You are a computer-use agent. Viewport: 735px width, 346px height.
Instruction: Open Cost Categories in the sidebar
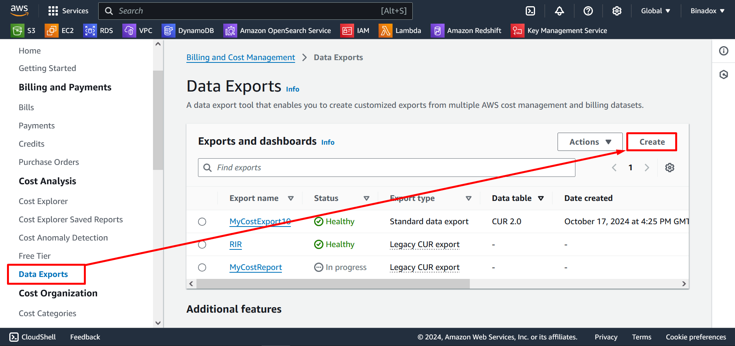[x=47, y=313]
